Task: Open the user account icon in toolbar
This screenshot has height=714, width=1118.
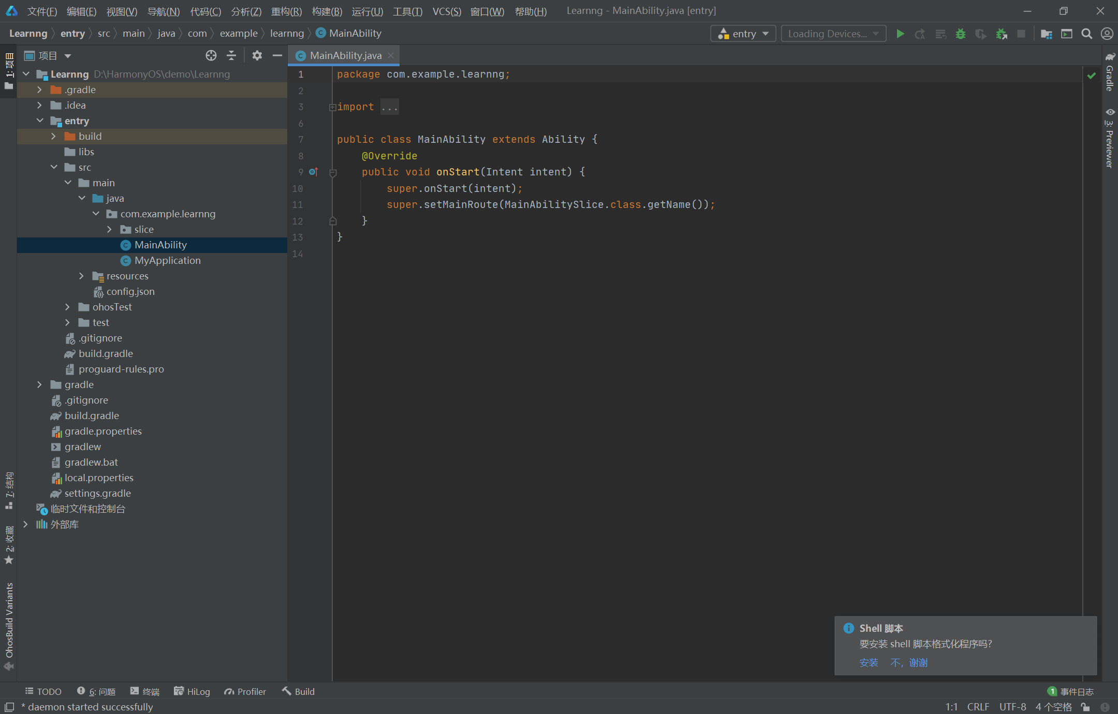Action: [1107, 34]
